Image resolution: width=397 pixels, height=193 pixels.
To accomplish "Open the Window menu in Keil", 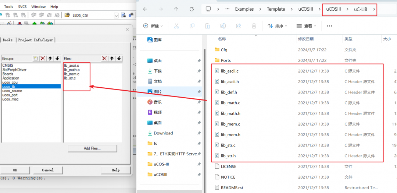I will tap(39, 7).
